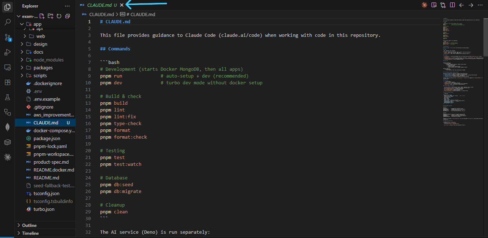Open Markdown preview to the side

(434, 5)
